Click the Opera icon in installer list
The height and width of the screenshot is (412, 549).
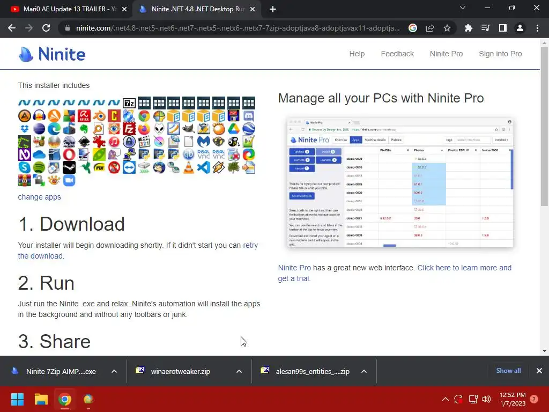coord(69,154)
